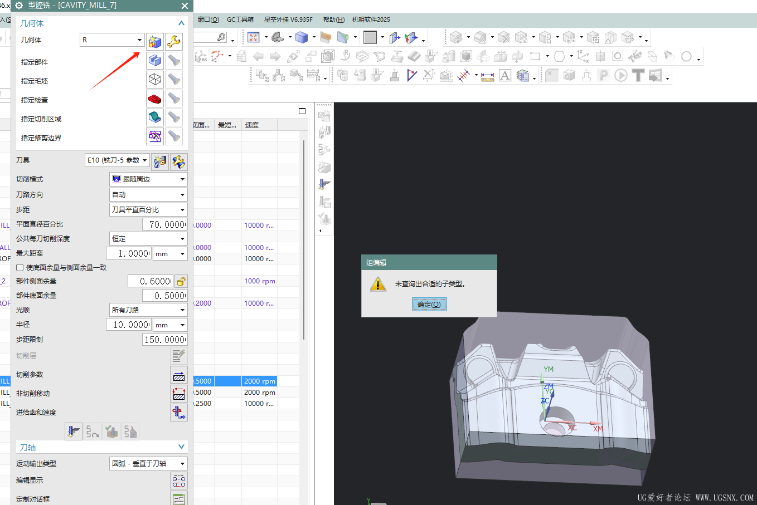
Task: Open the radius mm unit dropdown
Action: 170,325
